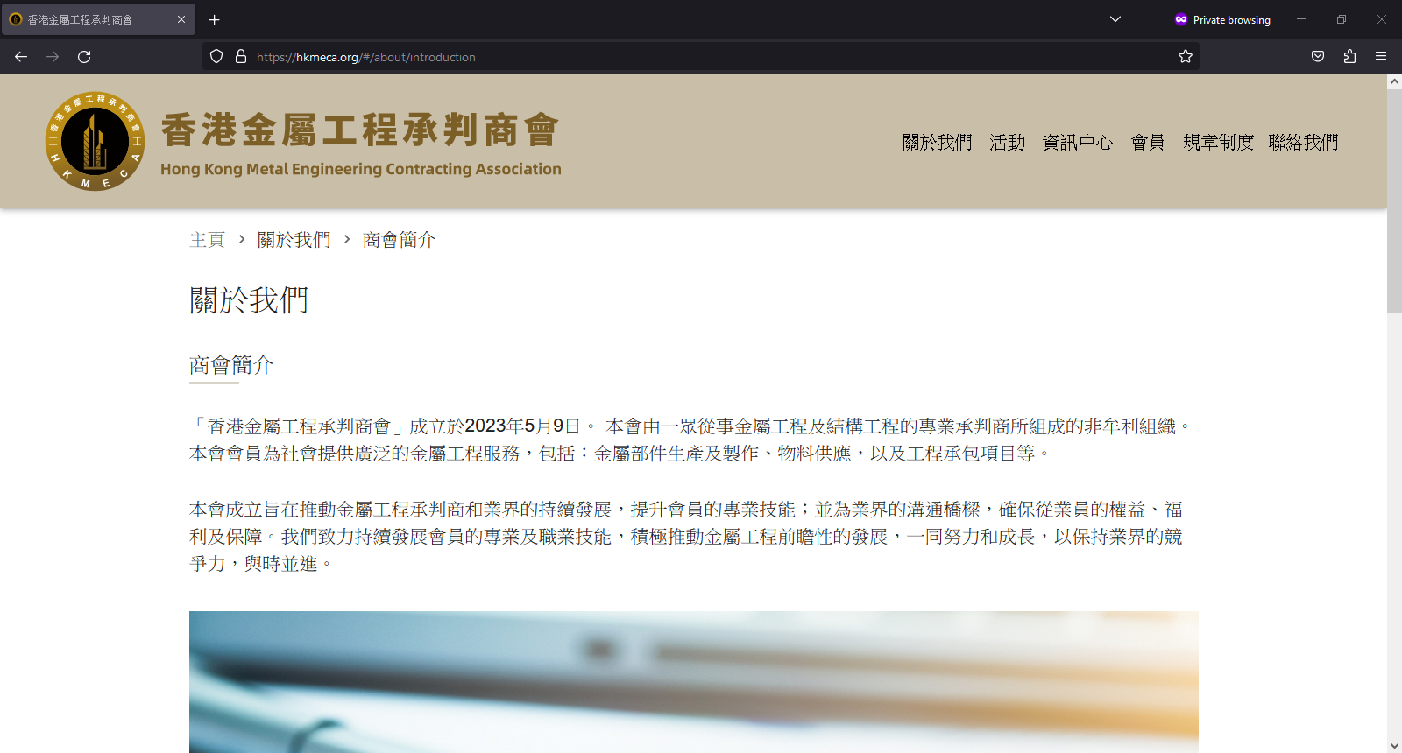
Task: Click paragraph starting 本會成立旨在推動
Action: click(x=686, y=537)
